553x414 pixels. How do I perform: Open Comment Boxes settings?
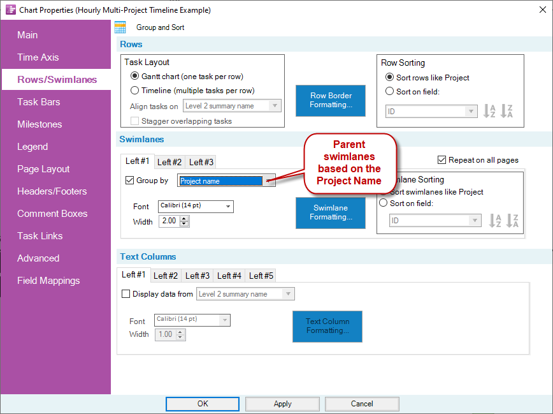[52, 213]
